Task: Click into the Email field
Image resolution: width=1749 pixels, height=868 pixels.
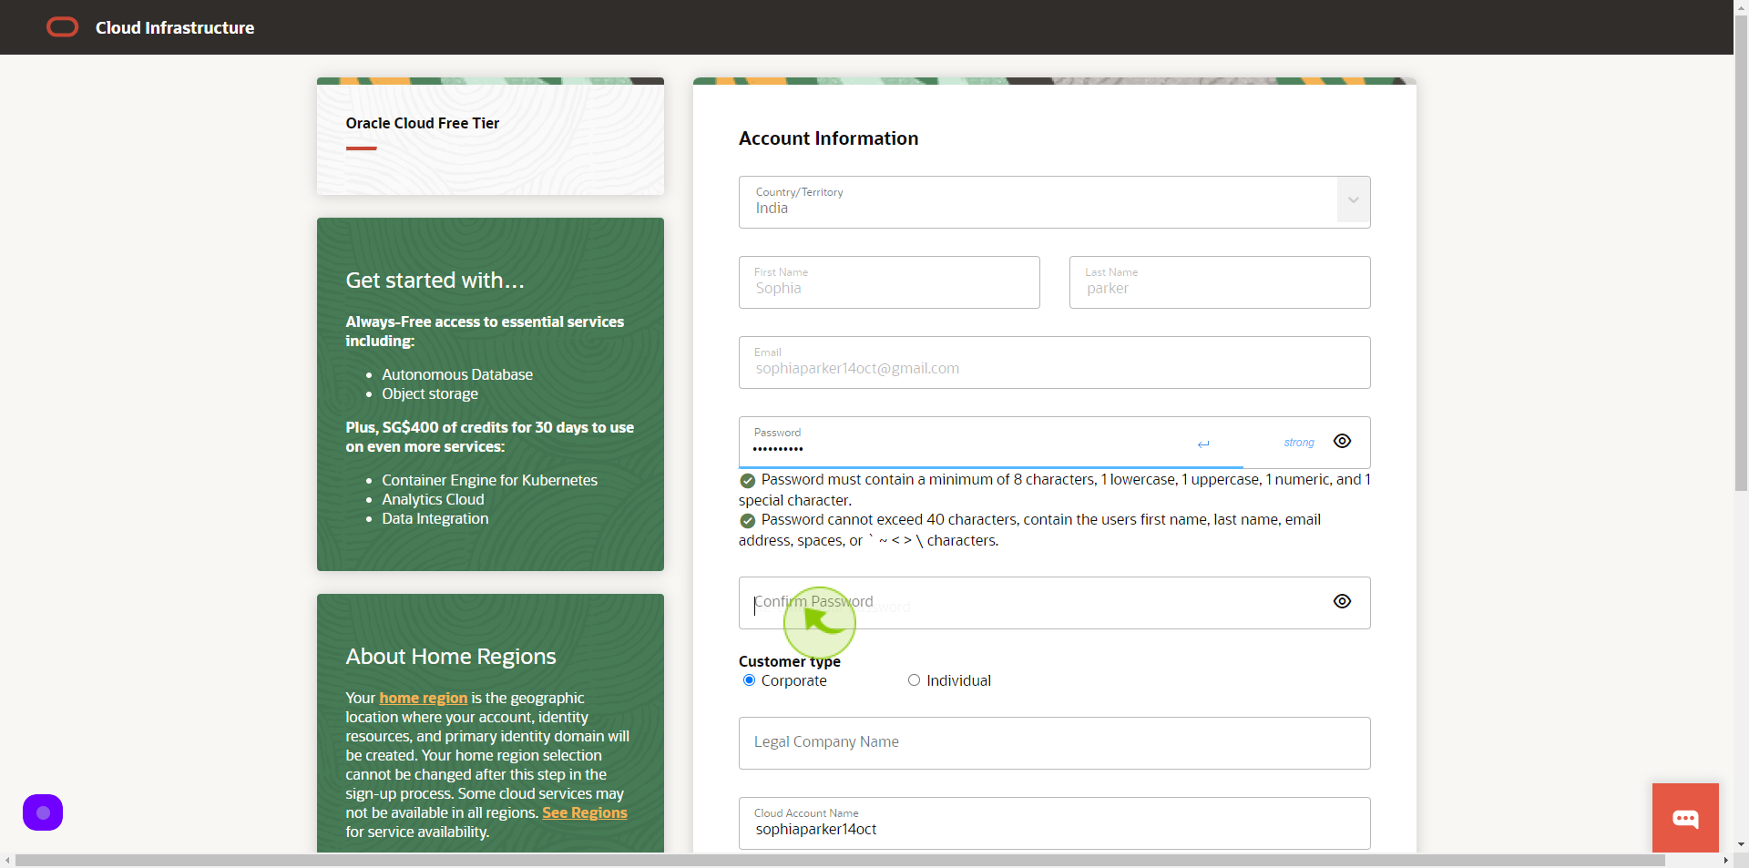Action: pos(1054,363)
